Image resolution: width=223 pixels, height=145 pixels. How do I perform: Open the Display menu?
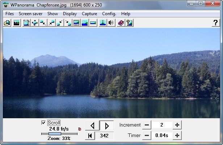pos(70,14)
